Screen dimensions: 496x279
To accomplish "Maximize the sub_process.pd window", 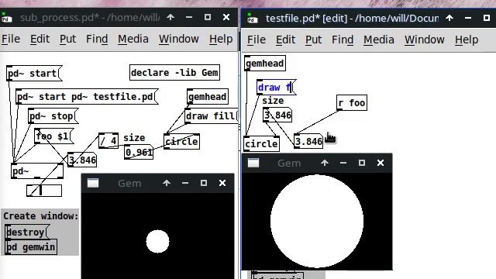I will [x=208, y=17].
